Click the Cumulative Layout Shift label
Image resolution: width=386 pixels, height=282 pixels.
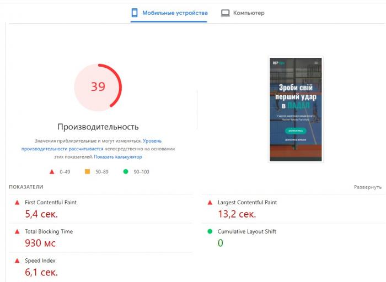pyautogui.click(x=247, y=231)
